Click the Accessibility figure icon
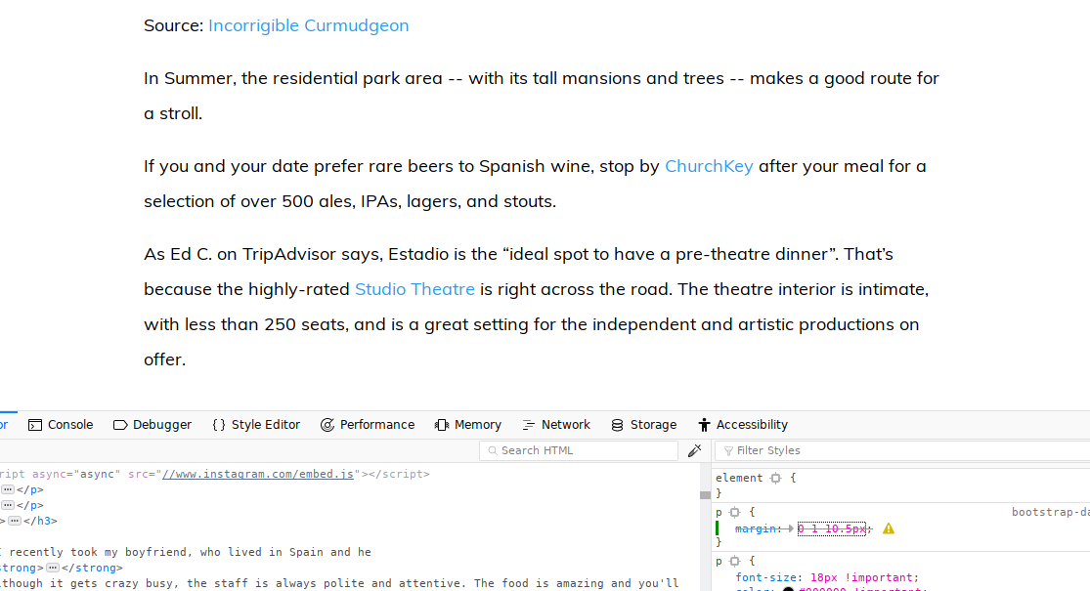 click(704, 425)
